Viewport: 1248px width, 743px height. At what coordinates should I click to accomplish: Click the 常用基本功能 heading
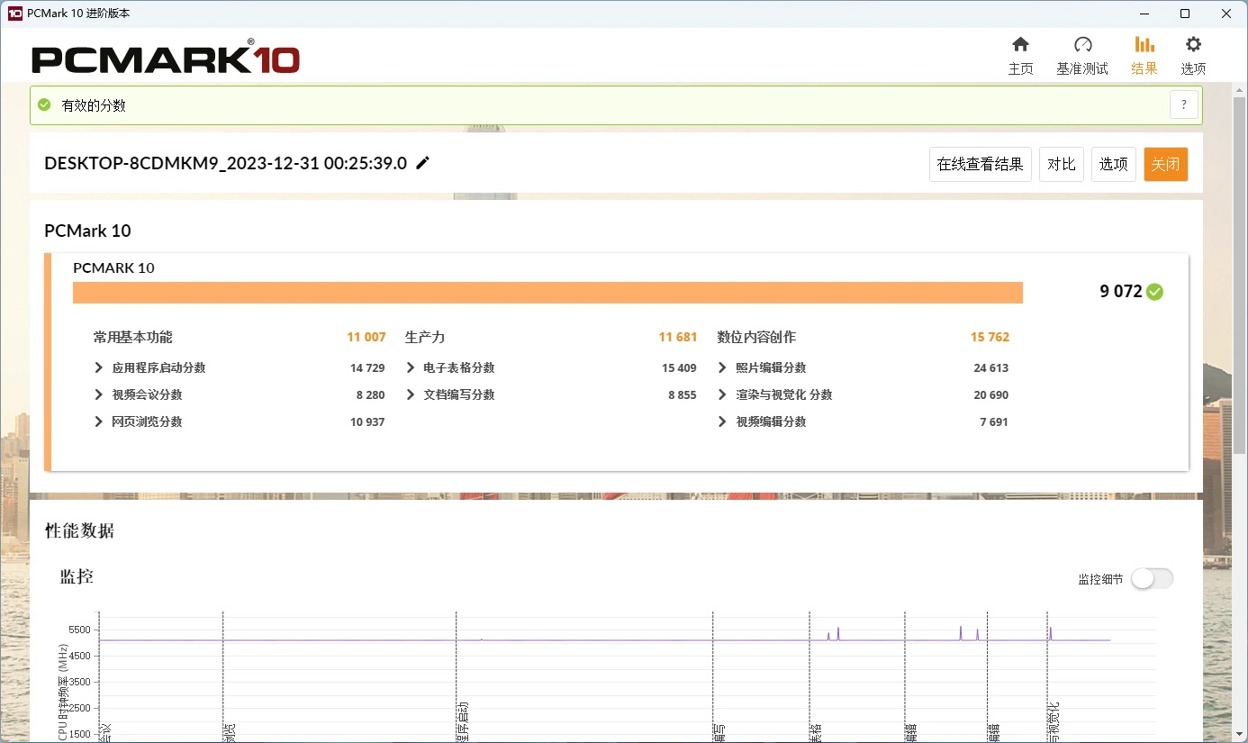coord(132,337)
